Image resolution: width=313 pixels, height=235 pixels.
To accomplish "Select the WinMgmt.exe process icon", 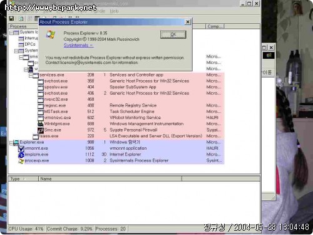I will pos(41,124).
